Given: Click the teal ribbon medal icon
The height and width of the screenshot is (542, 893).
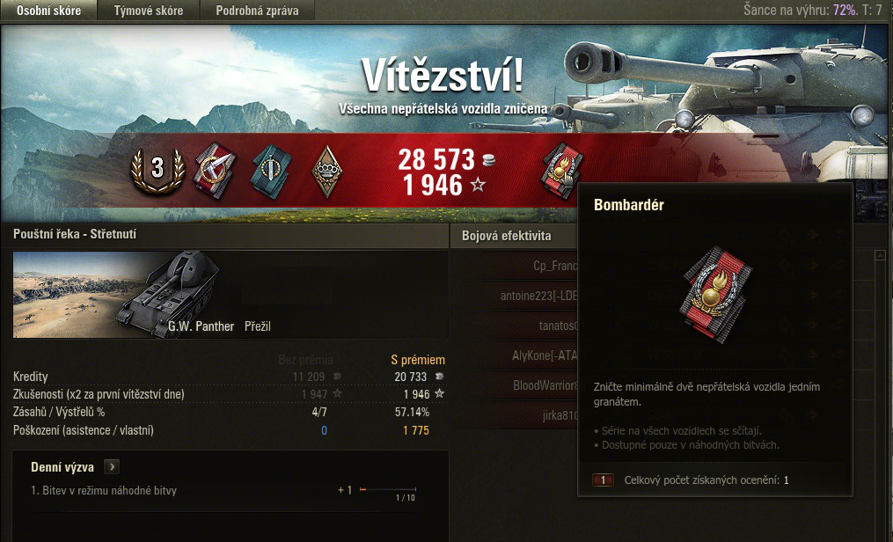Looking at the screenshot, I should click(x=271, y=171).
